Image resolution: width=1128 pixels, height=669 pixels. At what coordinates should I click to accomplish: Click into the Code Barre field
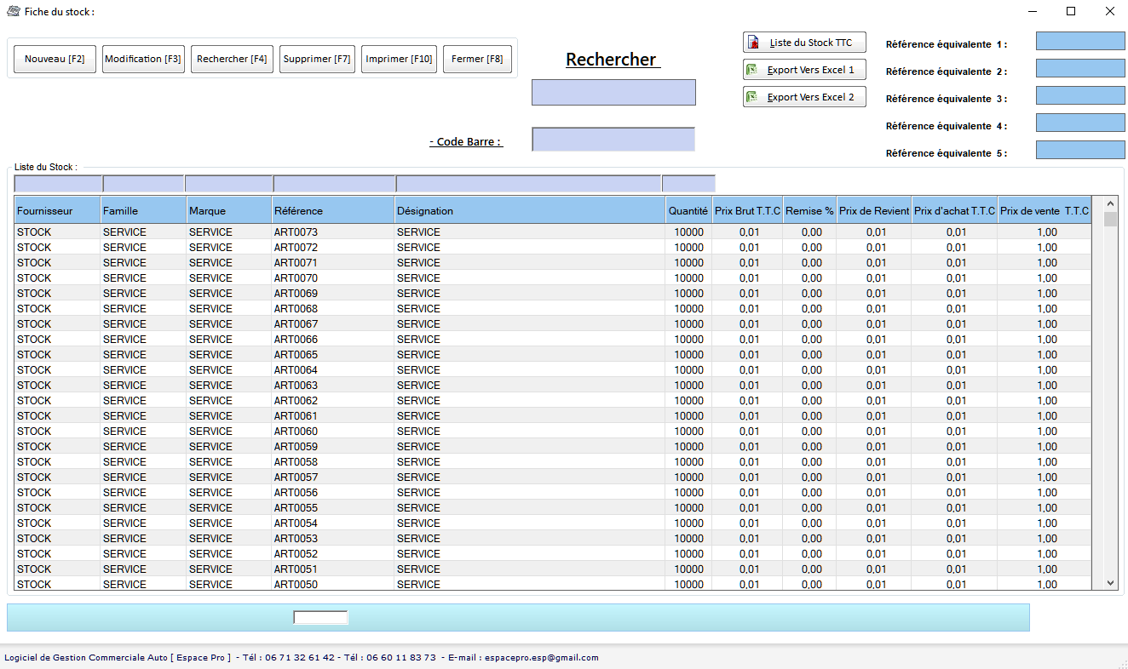click(x=613, y=139)
